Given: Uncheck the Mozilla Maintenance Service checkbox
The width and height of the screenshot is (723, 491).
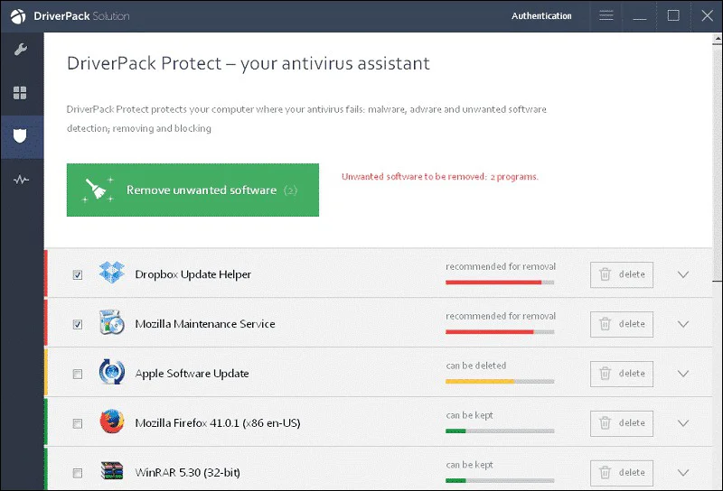Looking at the screenshot, I should tap(78, 324).
